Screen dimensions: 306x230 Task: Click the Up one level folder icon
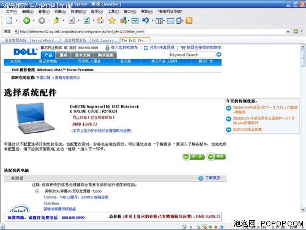coord(56,20)
